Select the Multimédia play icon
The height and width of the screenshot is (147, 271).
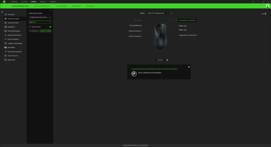click(x=6, y=48)
